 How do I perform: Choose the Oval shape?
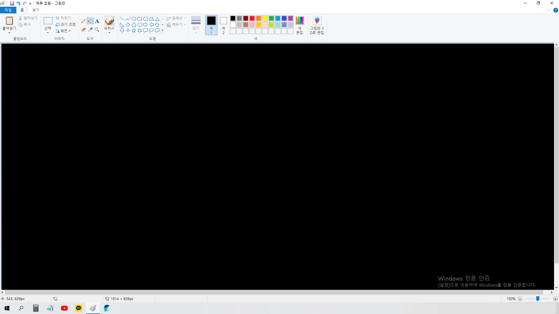pos(134,19)
